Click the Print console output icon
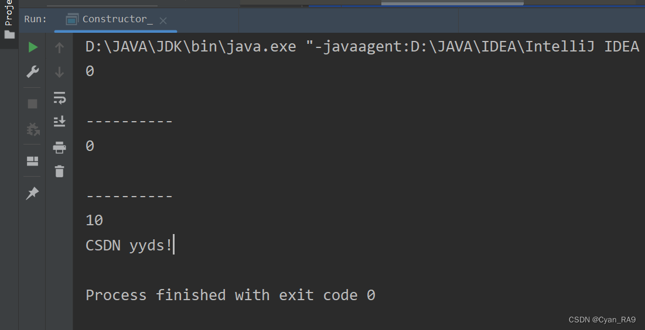 pyautogui.click(x=60, y=147)
